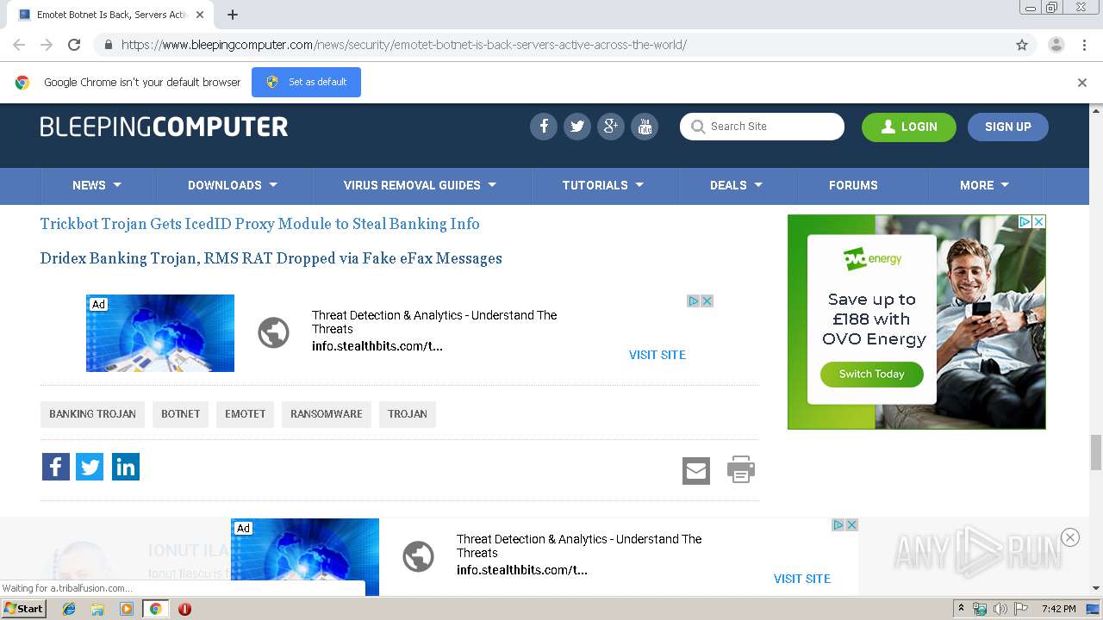Reload the page
This screenshot has width=1103, height=620.
pos(74,45)
